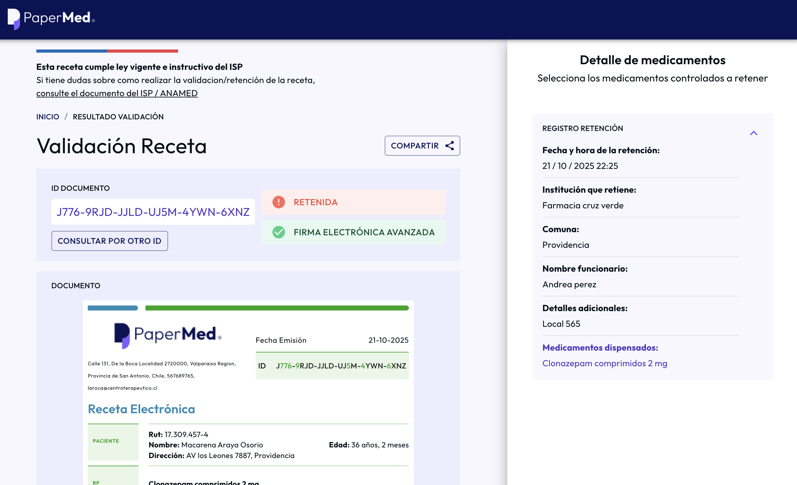Open the ISP / ANAMED document link

coord(117,93)
